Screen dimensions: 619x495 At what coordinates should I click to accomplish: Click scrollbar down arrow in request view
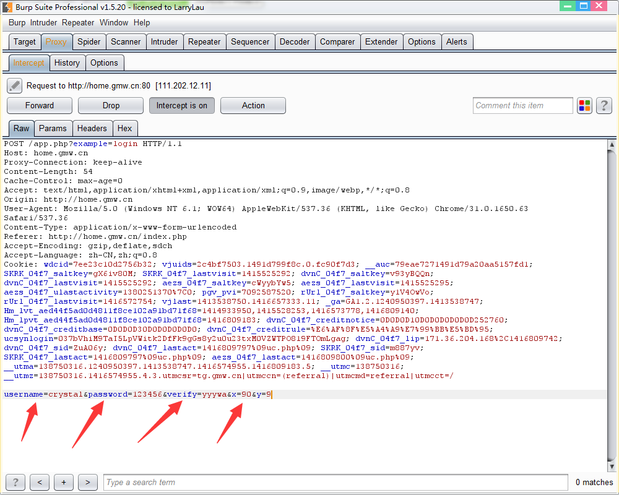pyautogui.click(x=612, y=467)
